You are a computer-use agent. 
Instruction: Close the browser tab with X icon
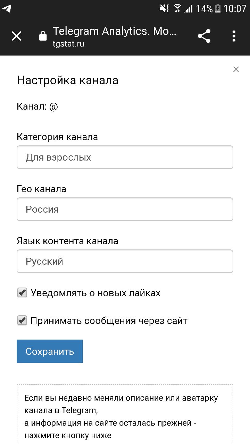[17, 36]
